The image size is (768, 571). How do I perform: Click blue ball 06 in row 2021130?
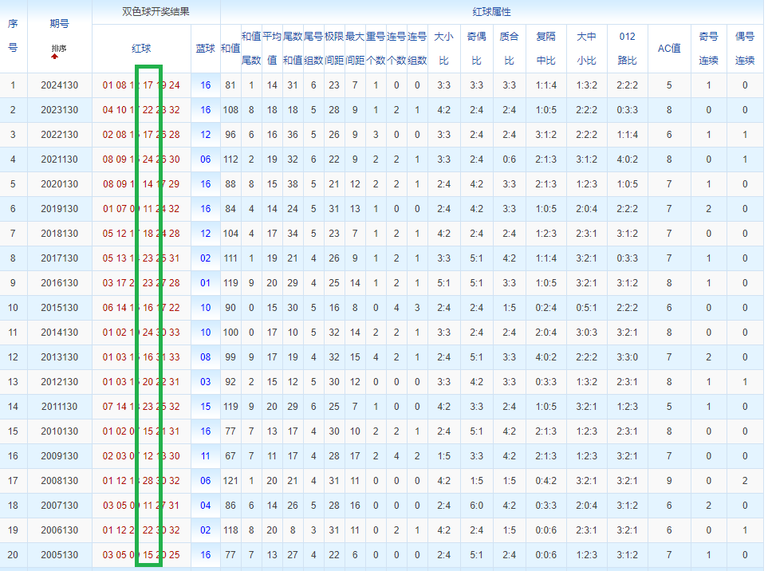coord(205,159)
